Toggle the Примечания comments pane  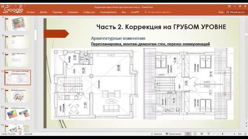tap(173, 134)
